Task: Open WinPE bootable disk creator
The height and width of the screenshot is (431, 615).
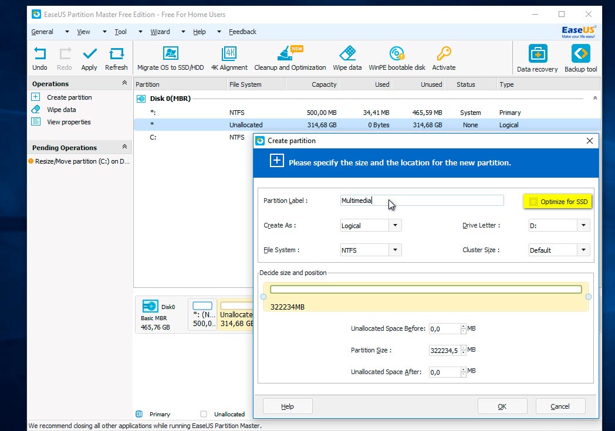Action: (397, 54)
